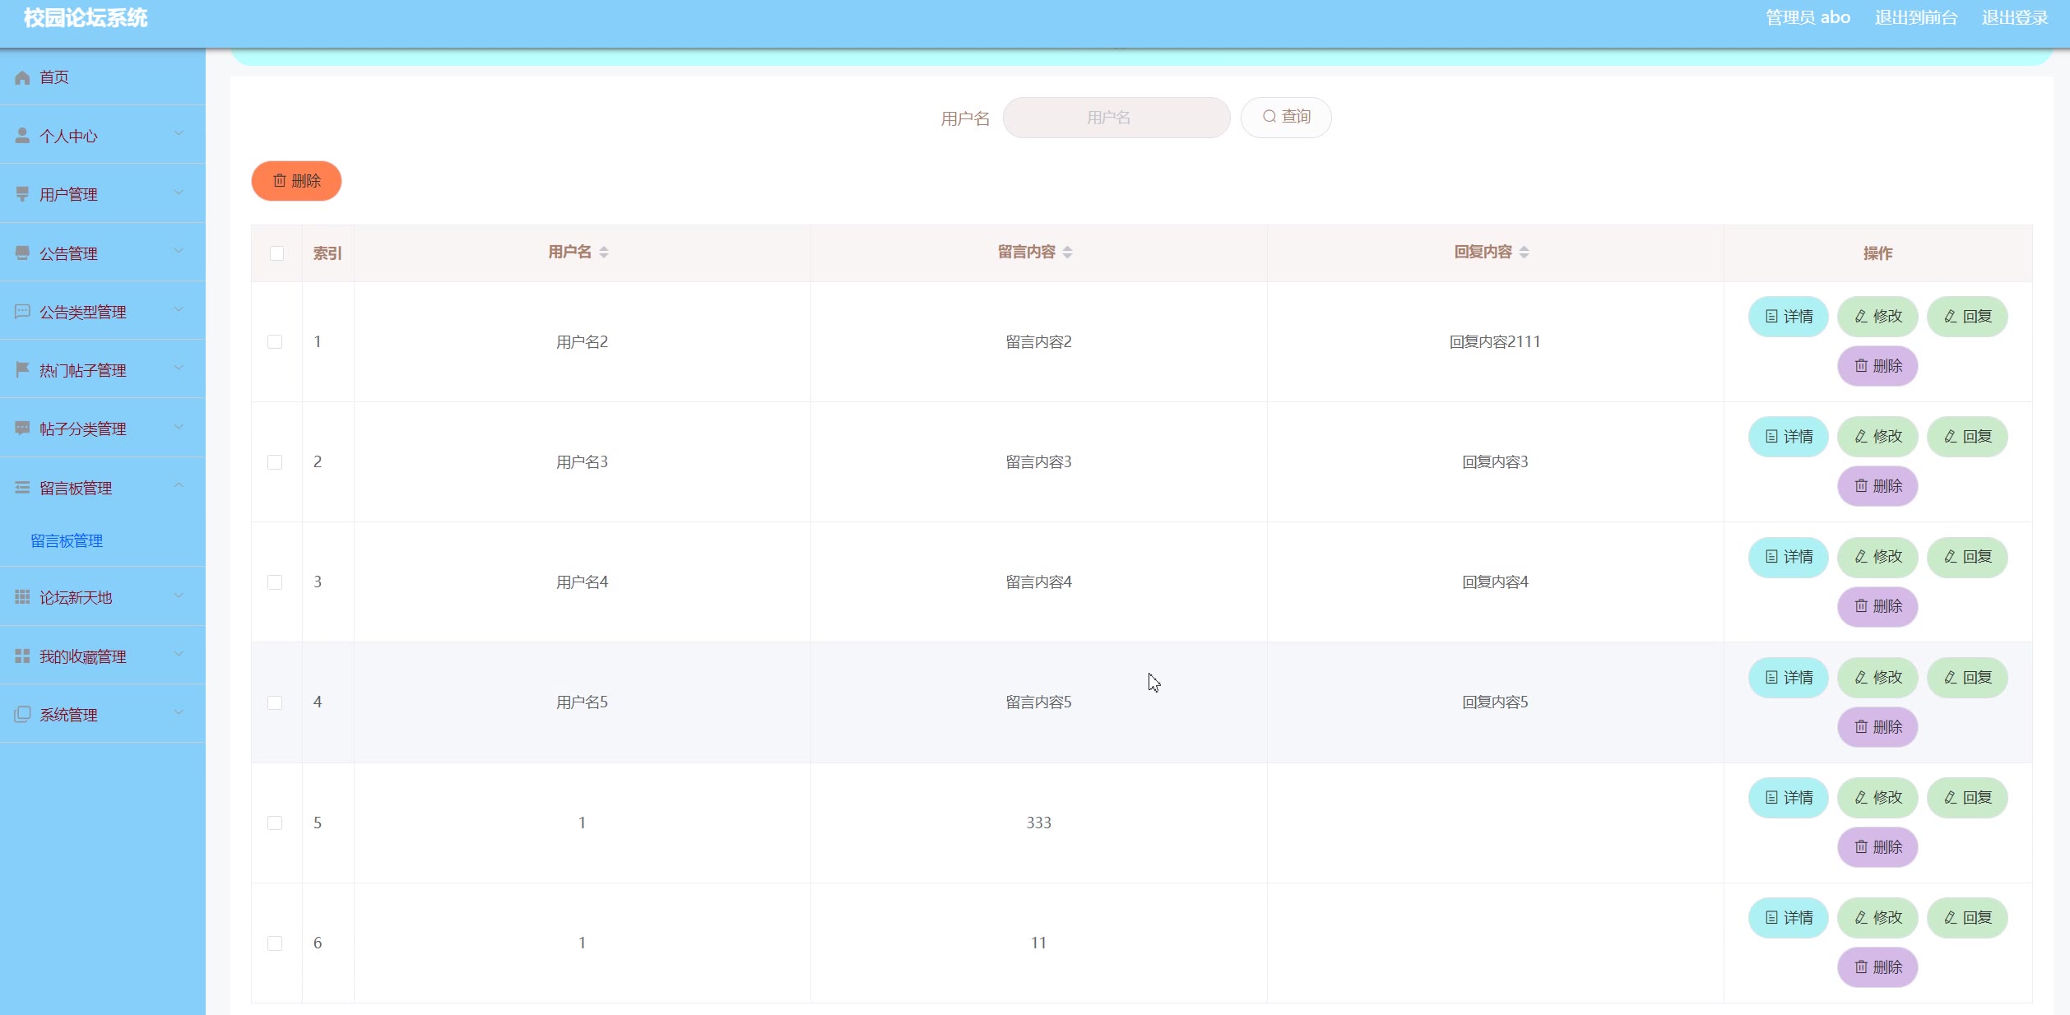Open 我的收藏管理 sidebar menu
The height and width of the screenshot is (1015, 2070).
pos(103,656)
